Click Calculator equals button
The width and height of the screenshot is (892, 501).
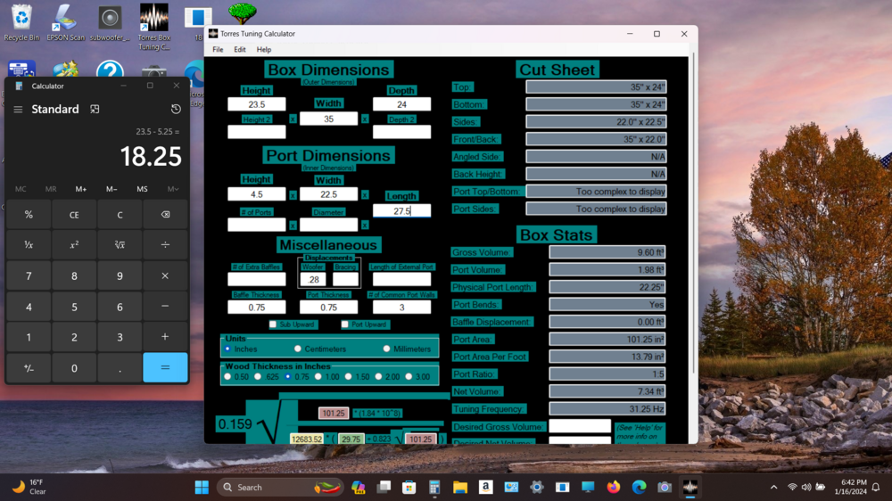click(165, 368)
